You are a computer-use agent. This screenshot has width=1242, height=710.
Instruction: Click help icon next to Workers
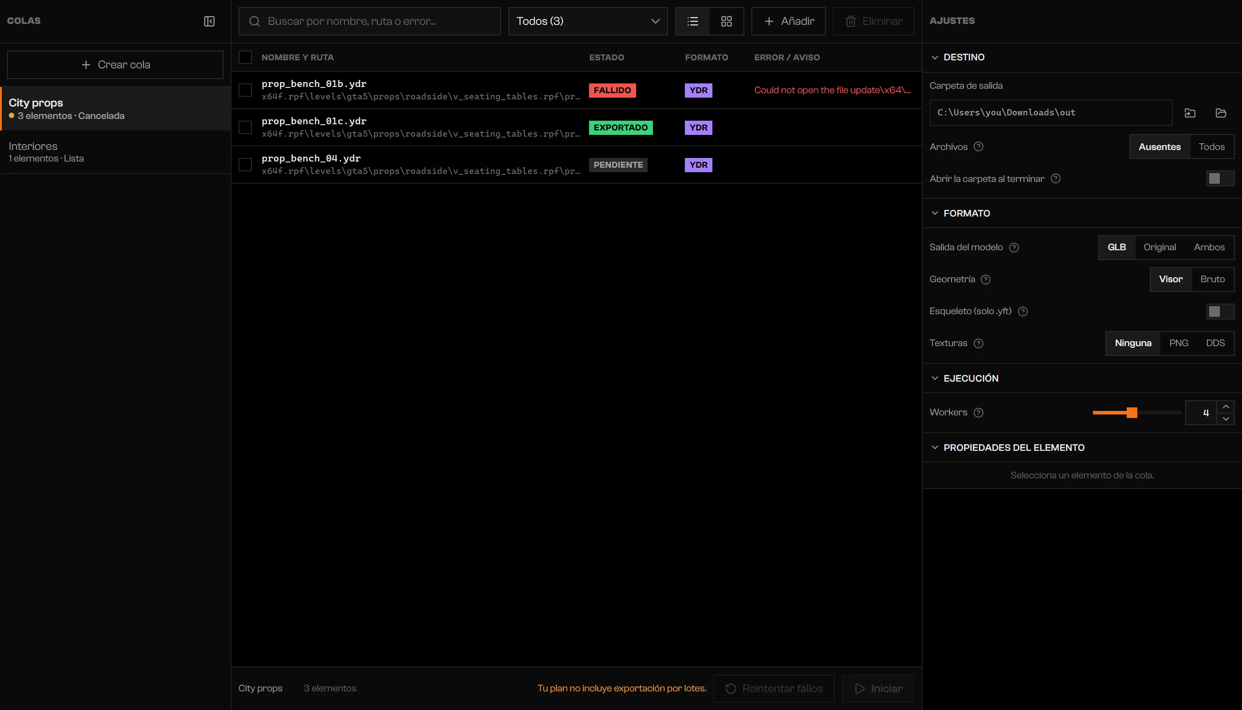(x=978, y=413)
